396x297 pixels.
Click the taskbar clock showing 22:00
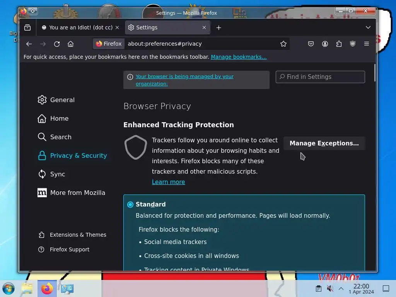pyautogui.click(x=361, y=288)
